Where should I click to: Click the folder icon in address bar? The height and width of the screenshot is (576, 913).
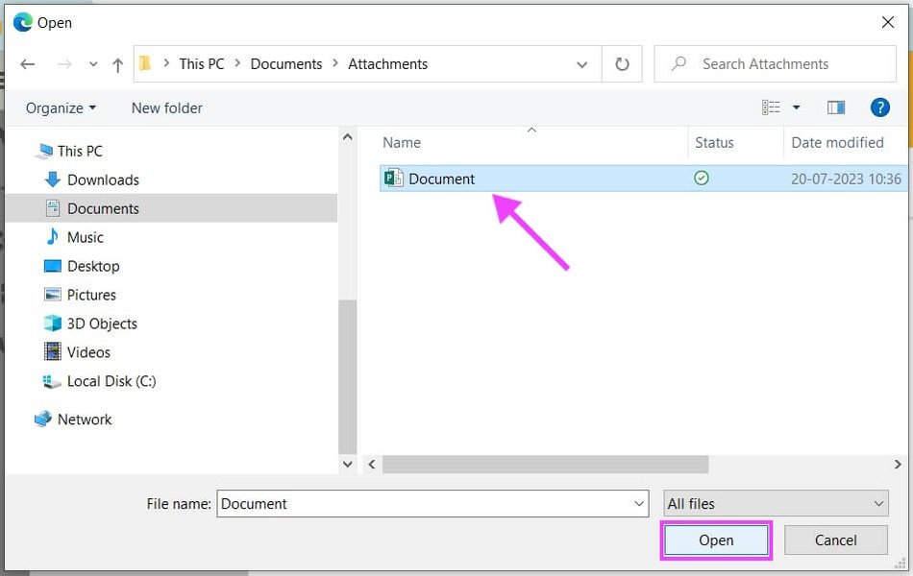tap(145, 63)
